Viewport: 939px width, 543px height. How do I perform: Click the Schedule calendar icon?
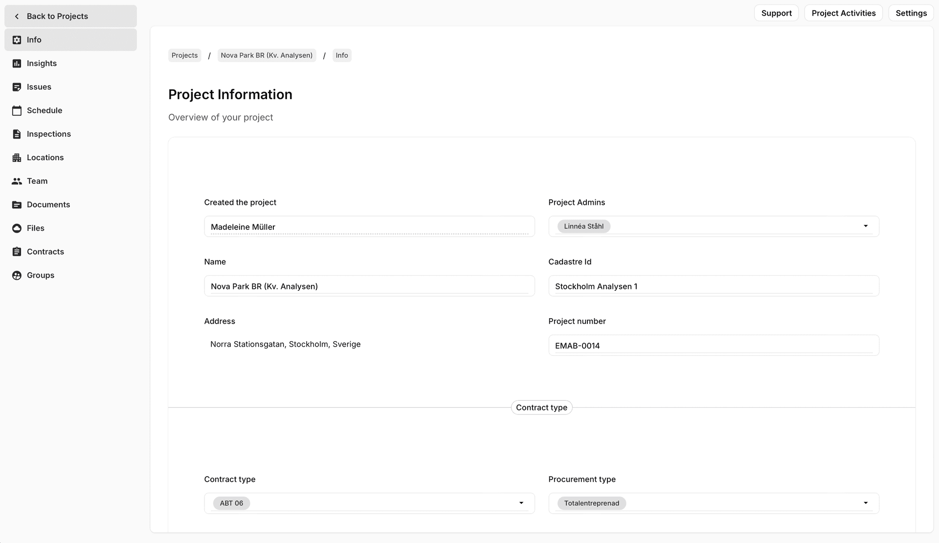pos(17,110)
